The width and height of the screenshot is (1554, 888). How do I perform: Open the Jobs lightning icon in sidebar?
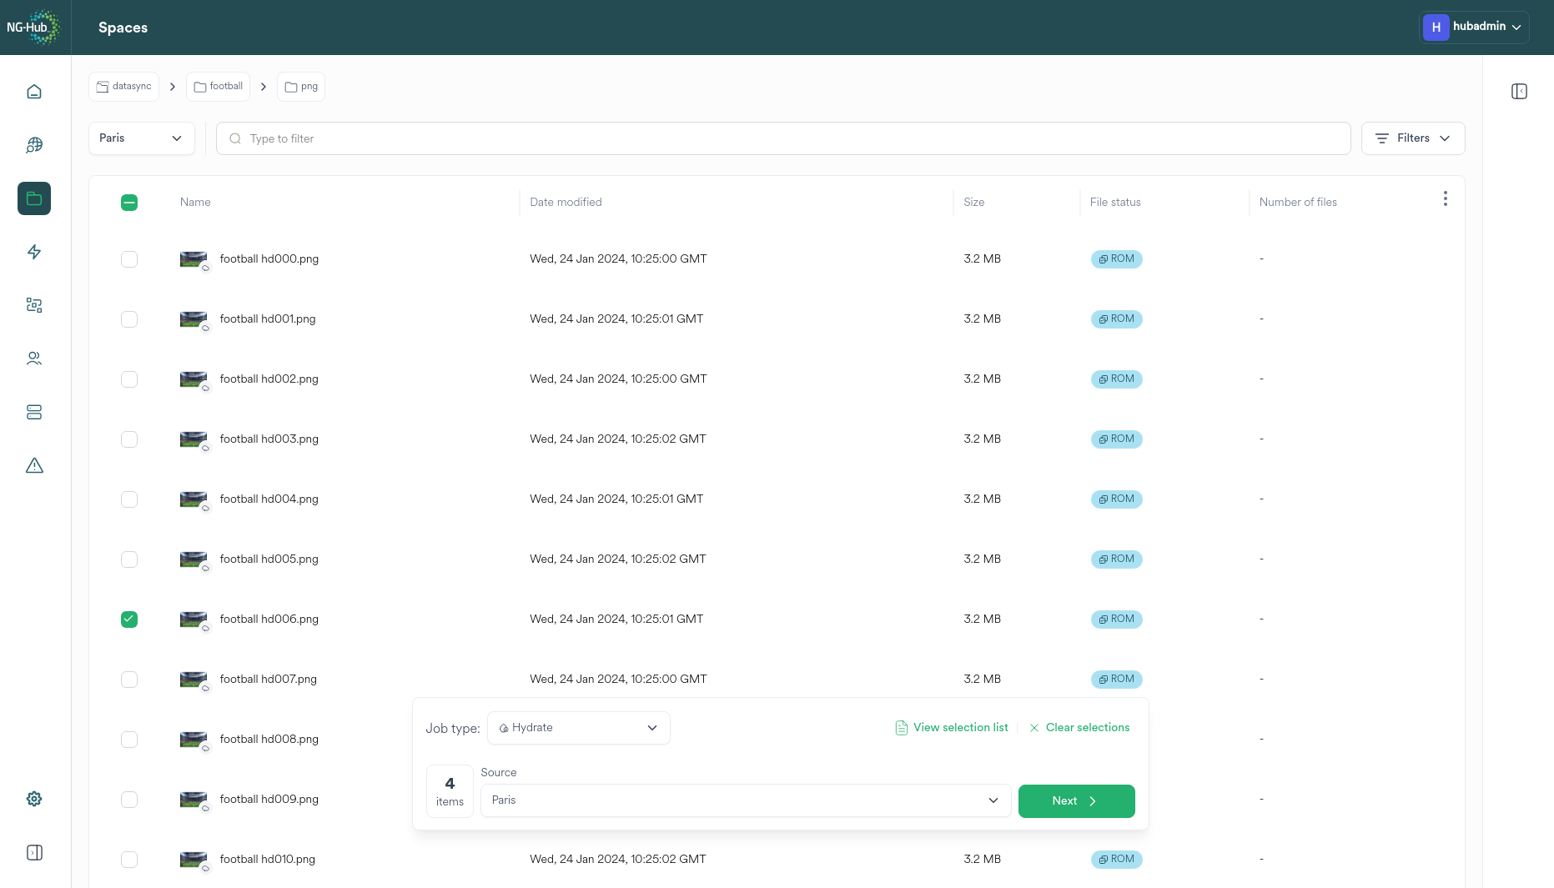coord(34,252)
